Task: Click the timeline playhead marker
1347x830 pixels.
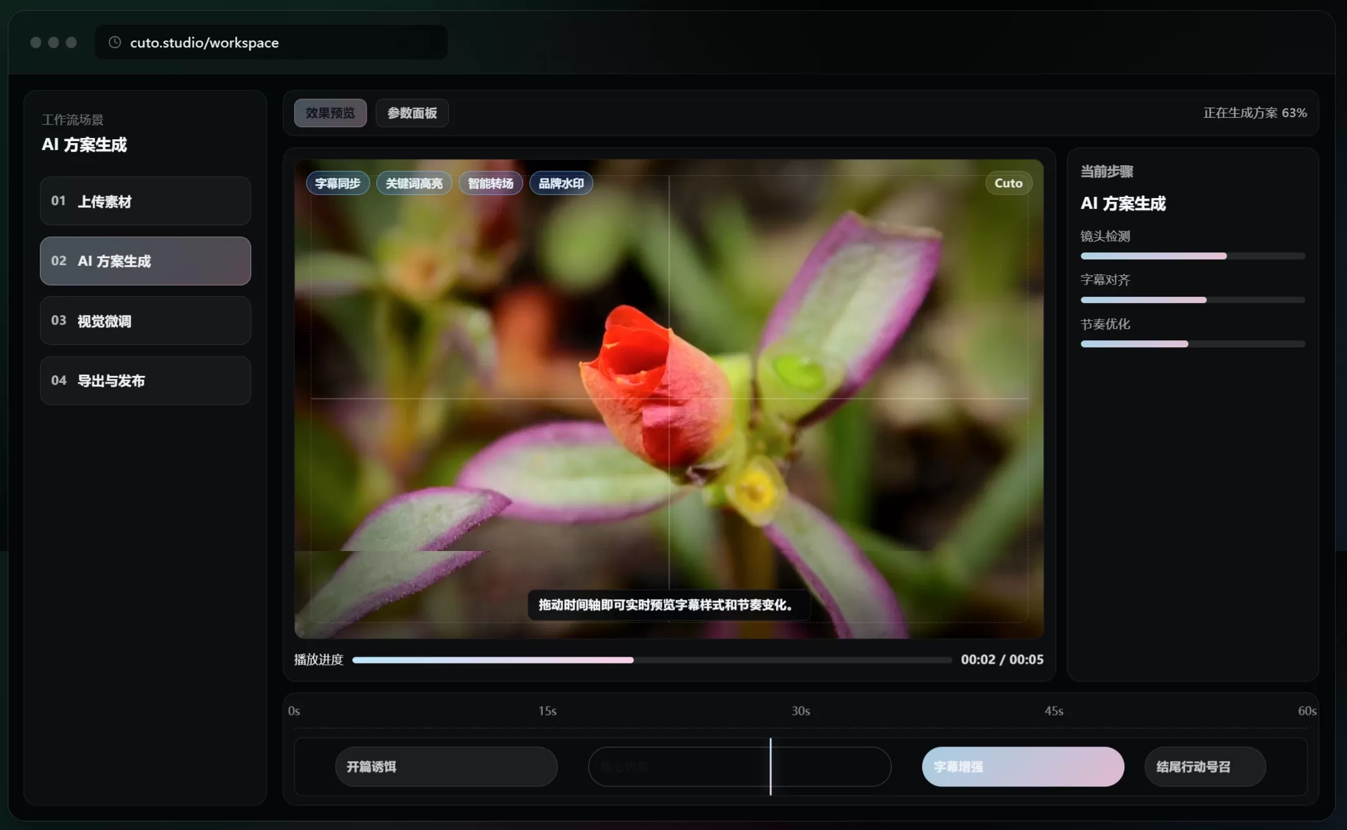Action: tap(770, 767)
